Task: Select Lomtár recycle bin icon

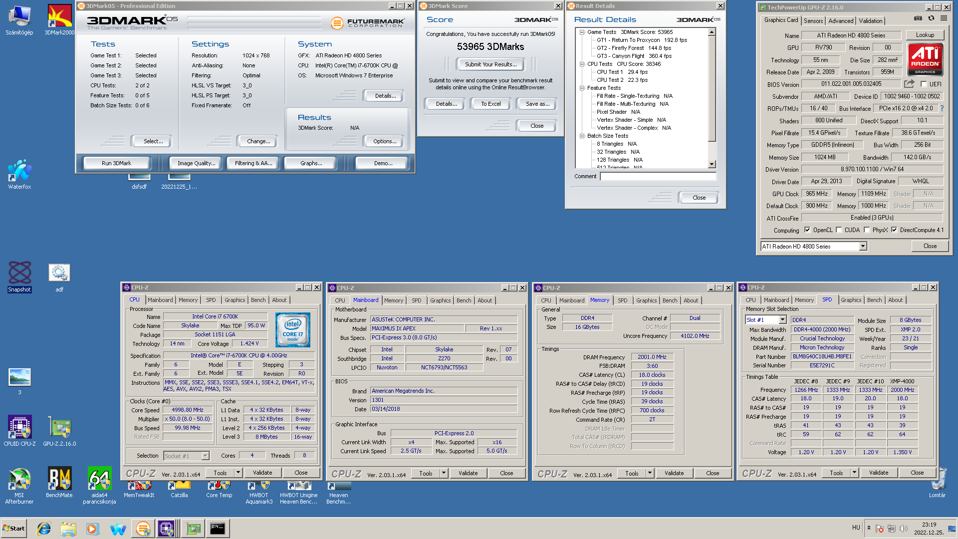Action: point(938,483)
